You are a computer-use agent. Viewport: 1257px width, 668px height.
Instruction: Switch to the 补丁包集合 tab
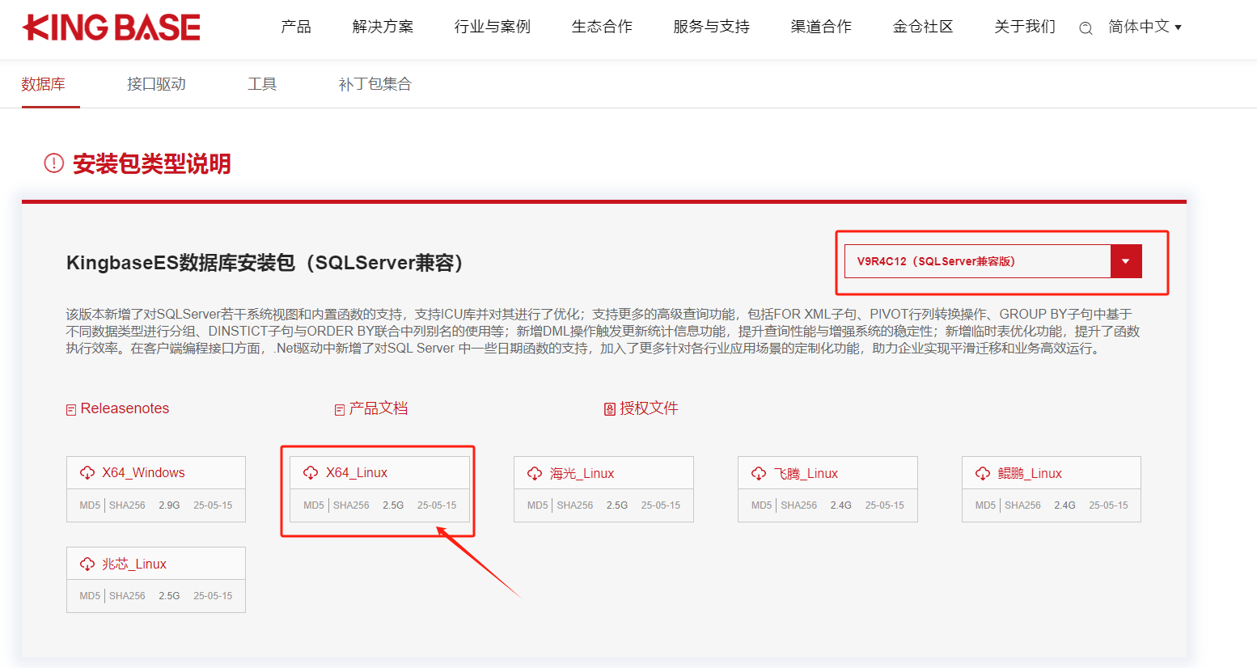tap(375, 84)
